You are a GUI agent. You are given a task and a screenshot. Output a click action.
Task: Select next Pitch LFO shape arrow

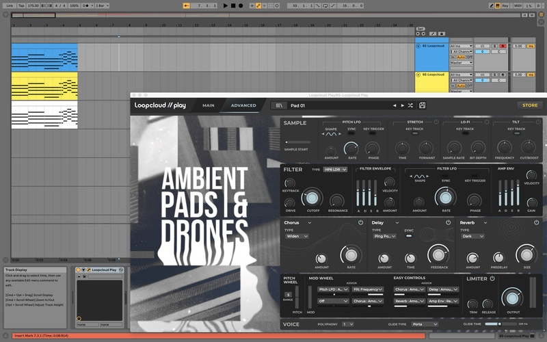340,134
